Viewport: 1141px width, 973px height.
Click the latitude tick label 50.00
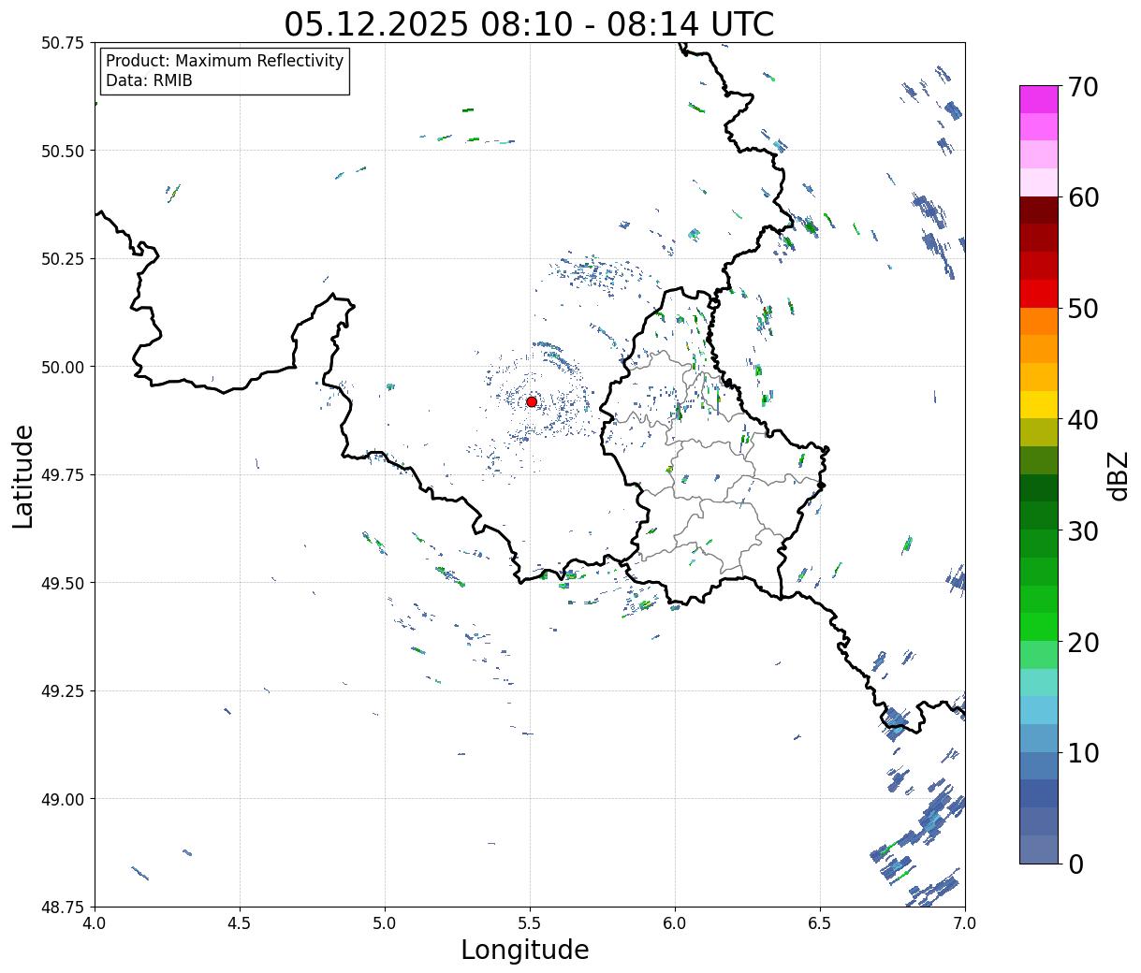[63, 367]
